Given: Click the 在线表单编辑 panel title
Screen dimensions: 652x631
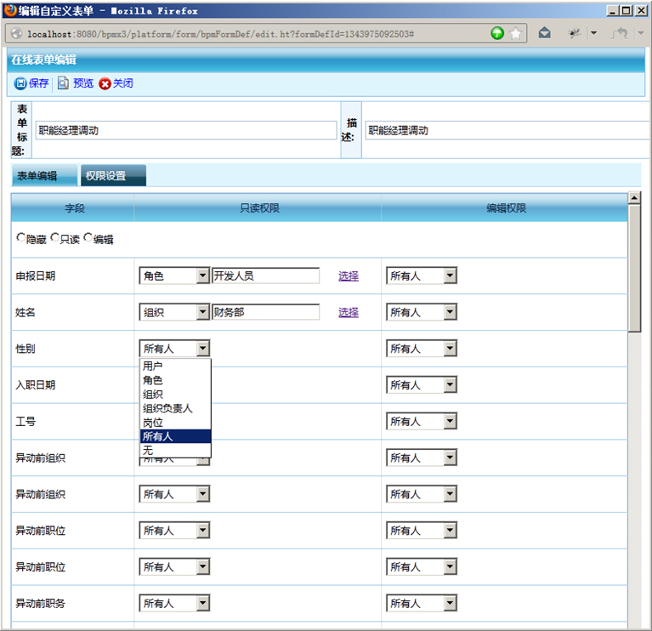Looking at the screenshot, I should [x=43, y=60].
